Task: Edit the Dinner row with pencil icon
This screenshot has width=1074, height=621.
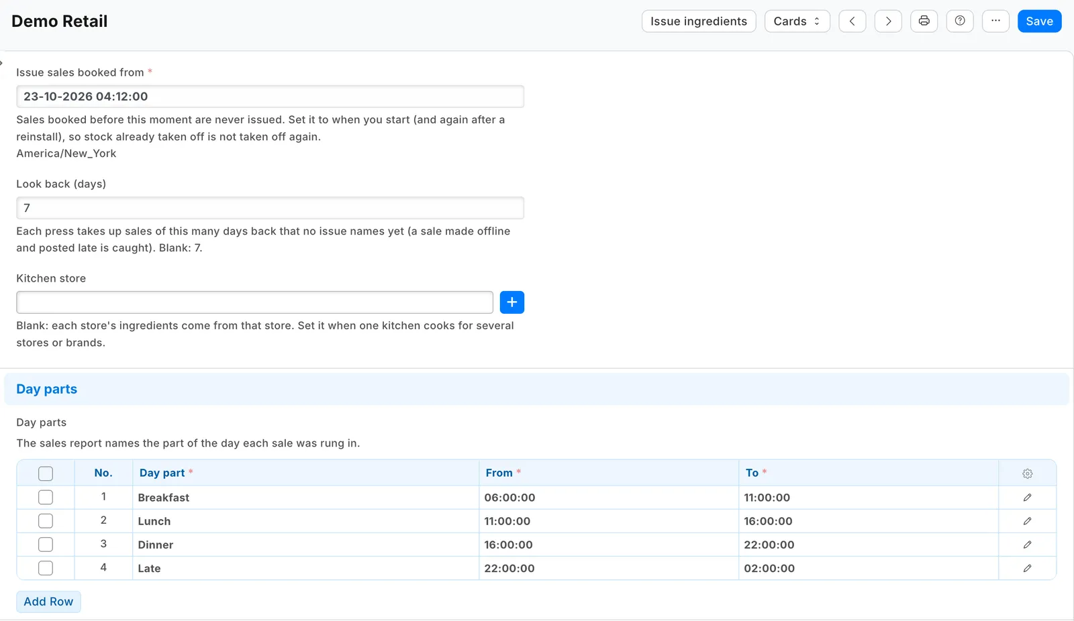Action: [x=1028, y=545]
